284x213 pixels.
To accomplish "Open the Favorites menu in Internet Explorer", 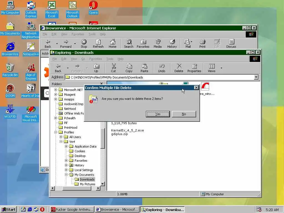I will click(78, 34).
